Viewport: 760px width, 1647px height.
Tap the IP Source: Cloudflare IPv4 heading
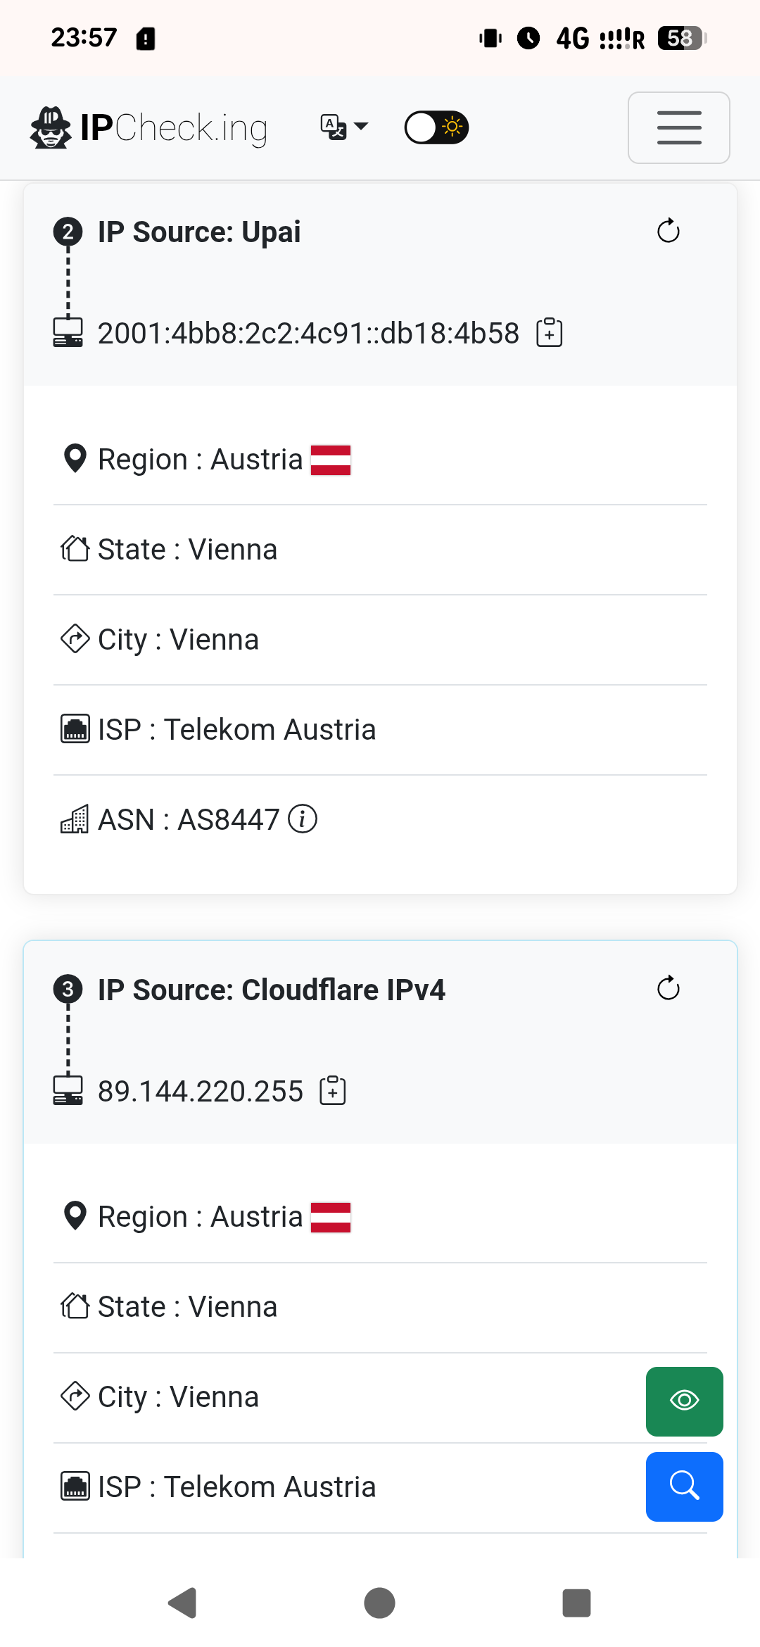271,990
